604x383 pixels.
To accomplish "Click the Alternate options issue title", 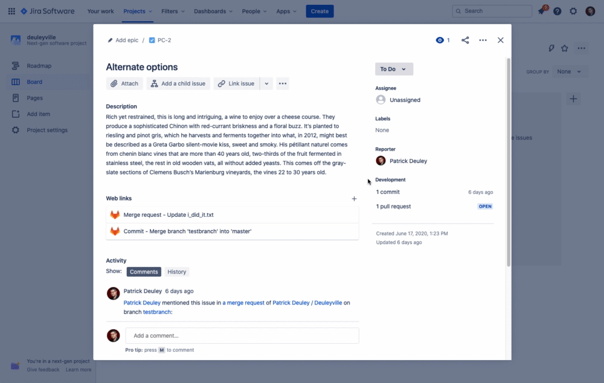I will [142, 67].
